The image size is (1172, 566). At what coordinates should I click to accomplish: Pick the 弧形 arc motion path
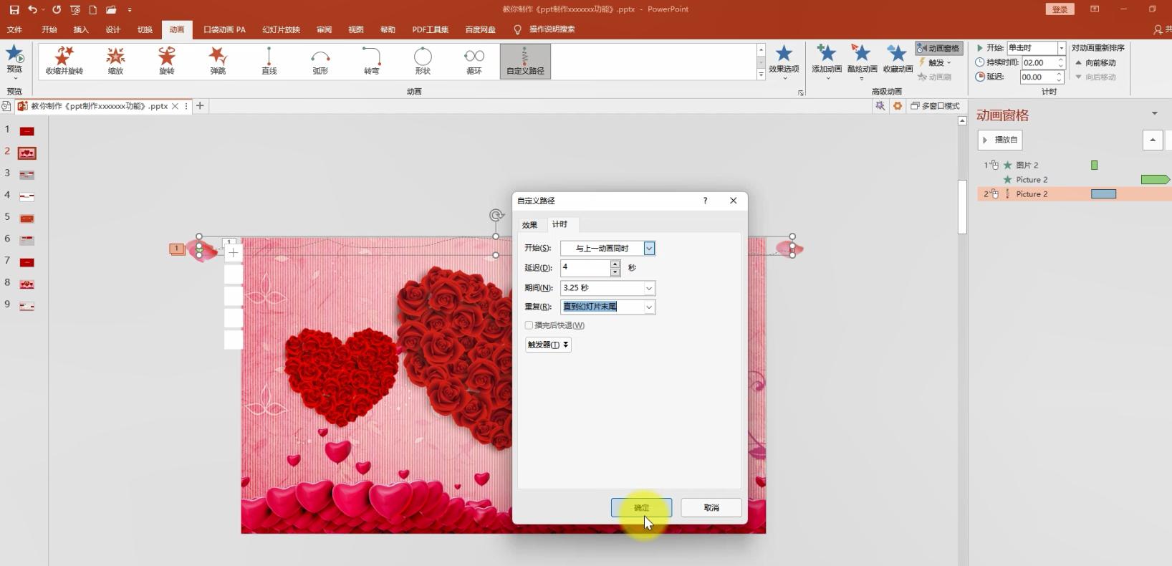coord(320,60)
